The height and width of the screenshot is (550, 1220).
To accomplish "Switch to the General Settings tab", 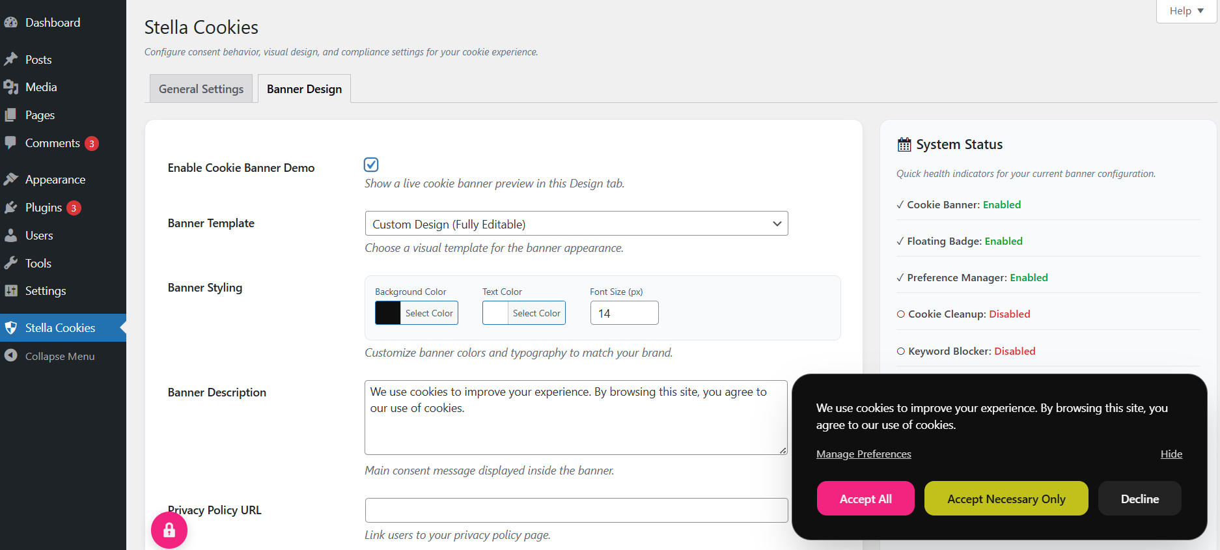I will 201,89.
